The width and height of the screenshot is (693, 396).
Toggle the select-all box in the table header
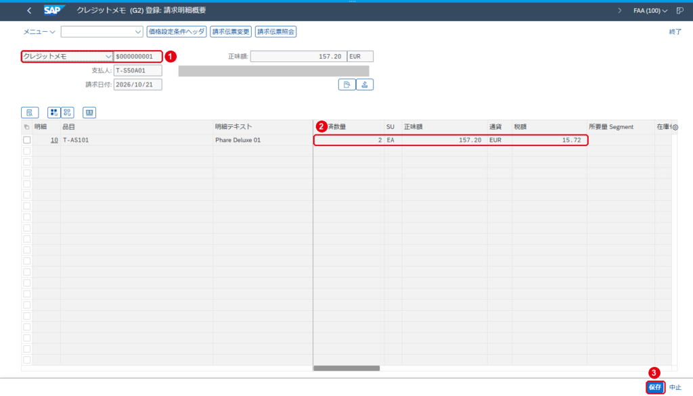[26, 127]
